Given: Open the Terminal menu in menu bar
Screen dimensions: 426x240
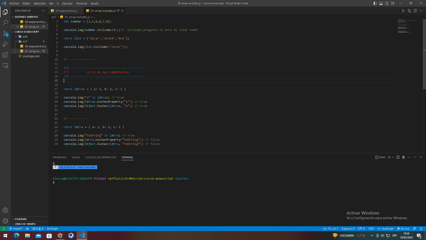Looking at the screenshot, I should [81, 3].
